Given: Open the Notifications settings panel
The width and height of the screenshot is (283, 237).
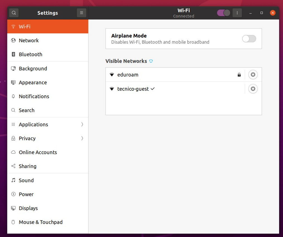Looking at the screenshot, I should [x=48, y=96].
